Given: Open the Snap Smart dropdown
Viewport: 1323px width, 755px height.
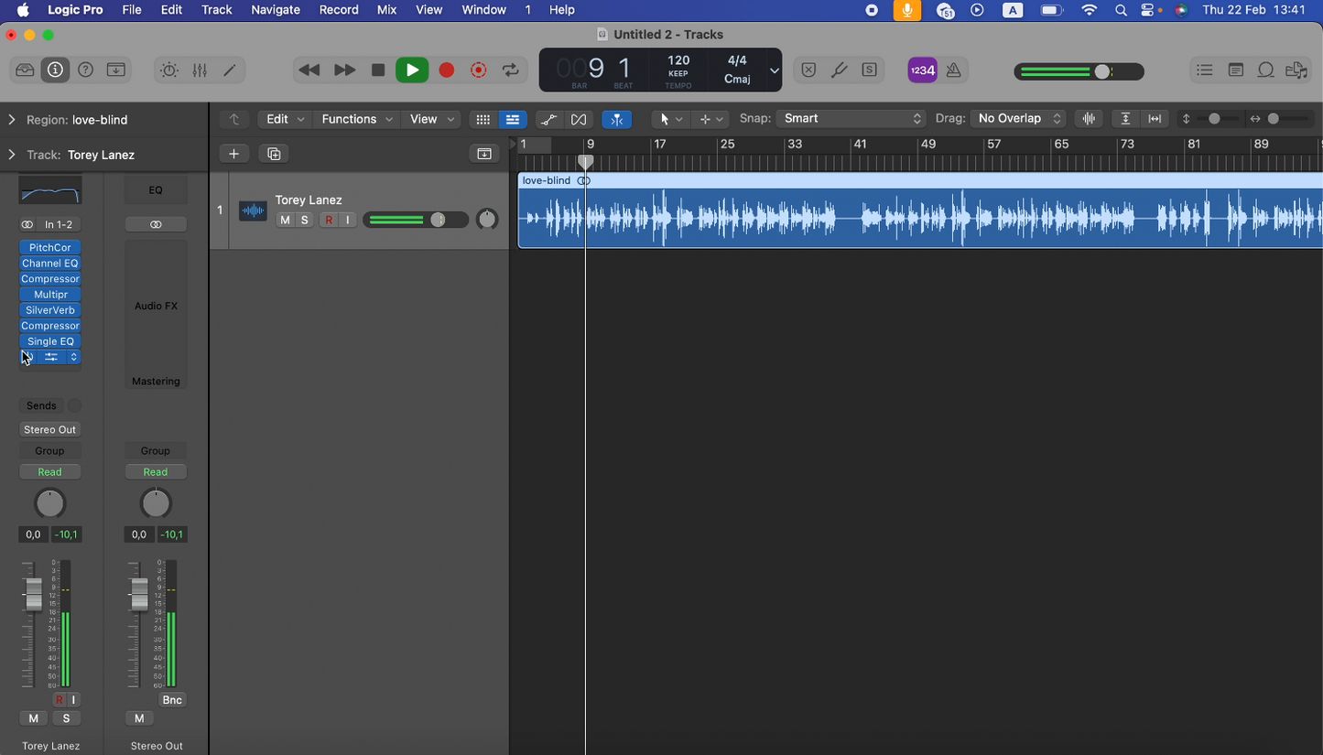Looking at the screenshot, I should coord(851,119).
